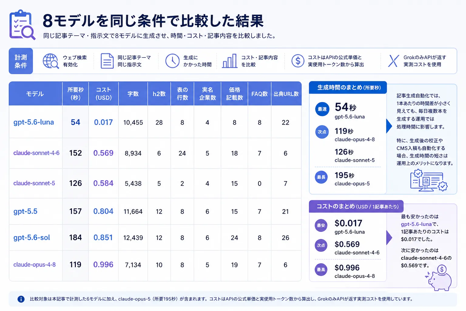
Task: Click the FAQ数 column header
Action: pos(259,94)
